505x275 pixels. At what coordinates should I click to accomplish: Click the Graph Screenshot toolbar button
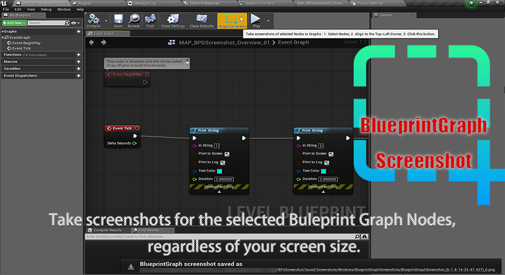click(232, 20)
